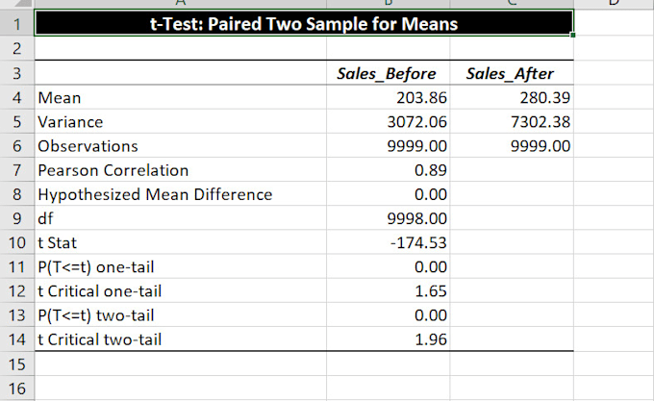Viewport: 654px width, 401px height.
Task: Select the df value 9998.00
Action: point(407,218)
